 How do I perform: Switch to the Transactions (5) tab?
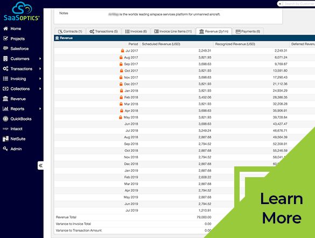pyautogui.click(x=104, y=31)
